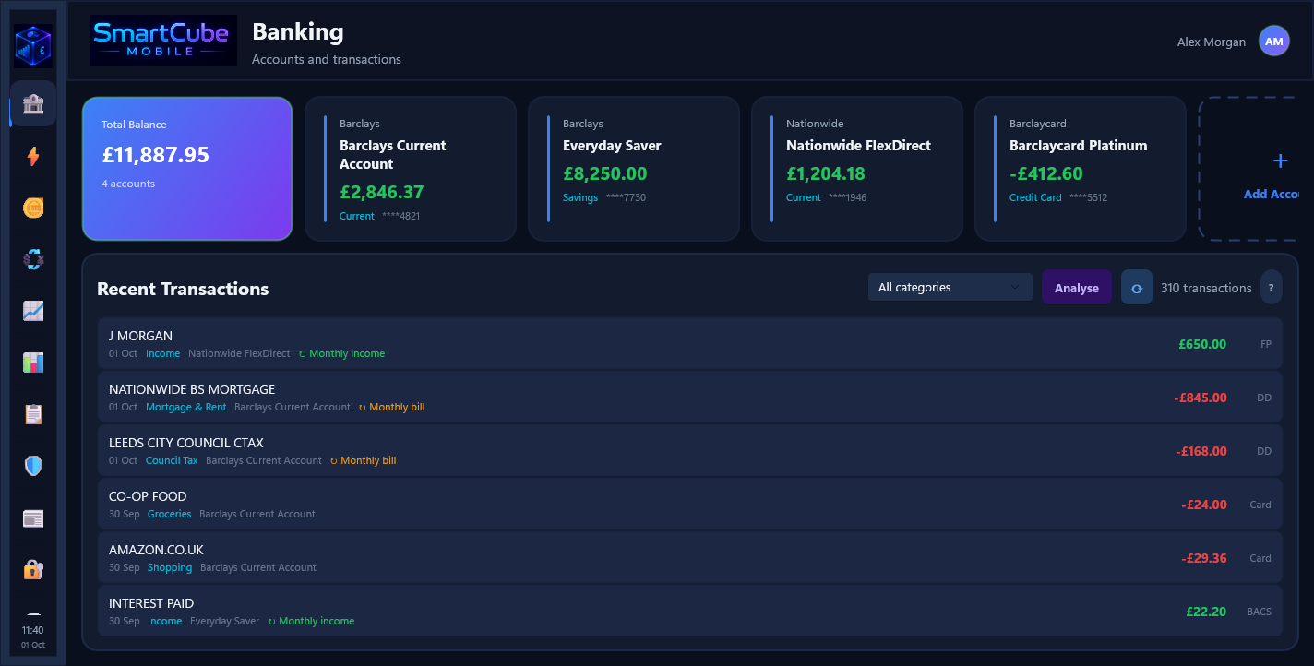Click the AM user avatar
1314x666 pixels.
[1274, 42]
